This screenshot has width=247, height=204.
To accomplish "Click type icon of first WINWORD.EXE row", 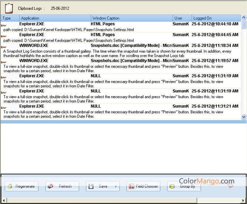I will click(4, 47).
